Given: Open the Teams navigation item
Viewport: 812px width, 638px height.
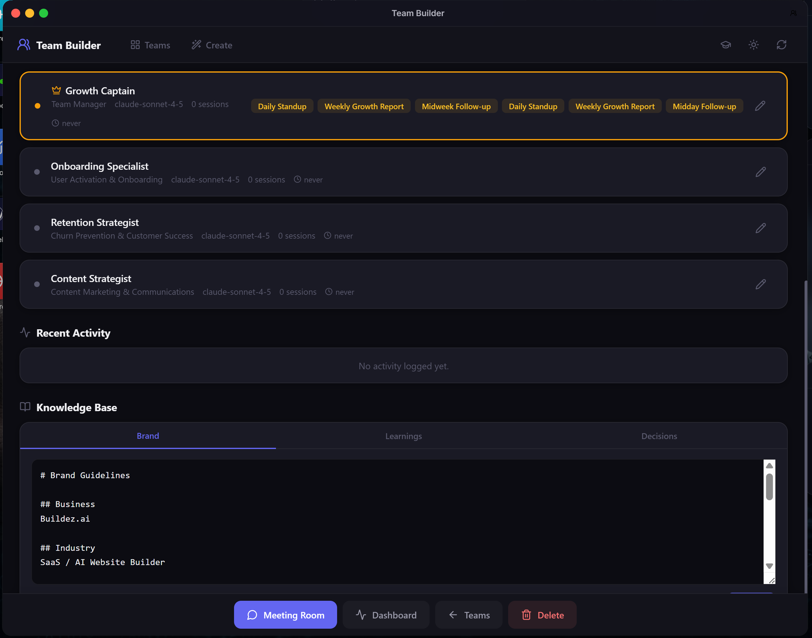Looking at the screenshot, I should (x=150, y=45).
